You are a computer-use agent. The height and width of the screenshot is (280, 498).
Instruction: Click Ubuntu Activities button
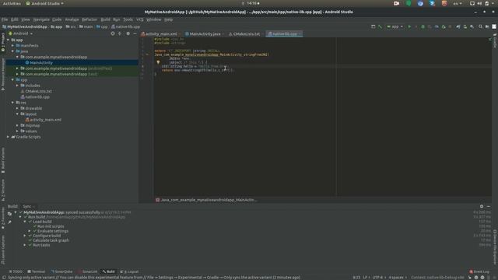12,3
